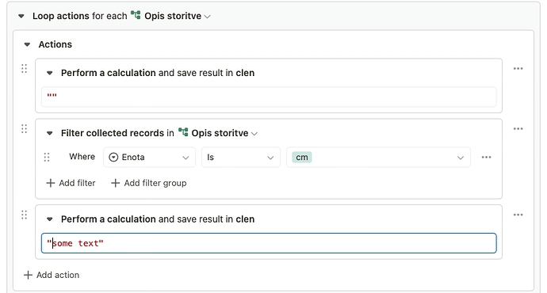Collapse the Filter collected records action
The height and width of the screenshot is (293, 547).
49,134
